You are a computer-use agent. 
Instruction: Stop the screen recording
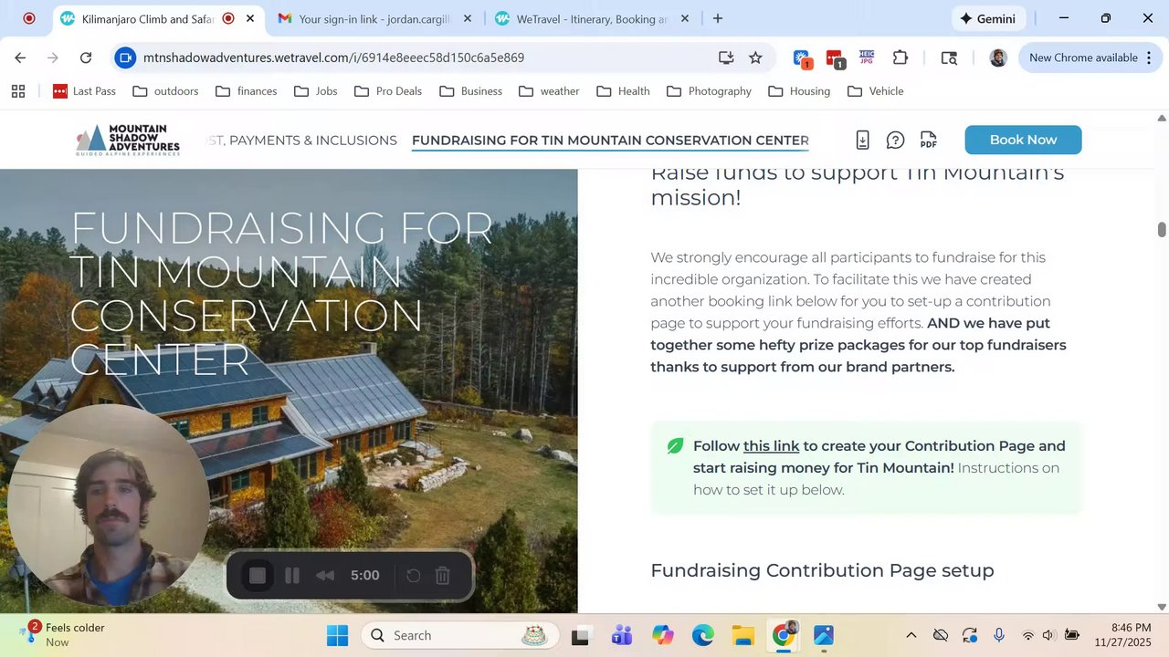(x=258, y=576)
